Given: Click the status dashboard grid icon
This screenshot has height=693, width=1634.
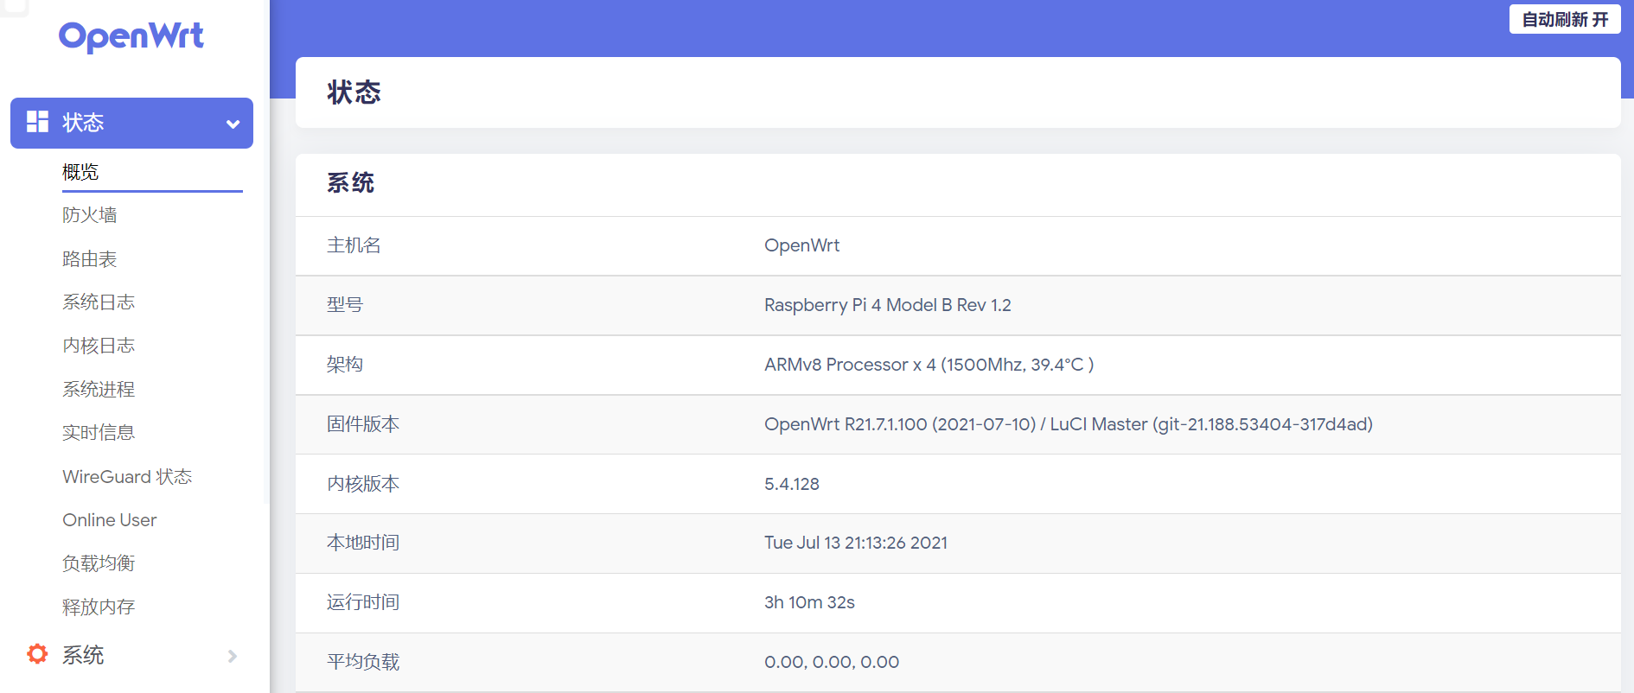Looking at the screenshot, I should pos(37,122).
